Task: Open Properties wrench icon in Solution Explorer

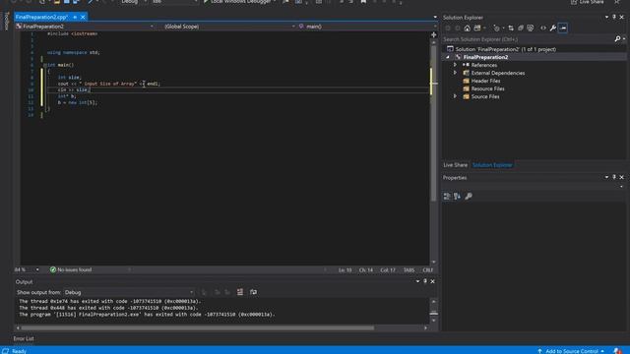Action: 553,29
